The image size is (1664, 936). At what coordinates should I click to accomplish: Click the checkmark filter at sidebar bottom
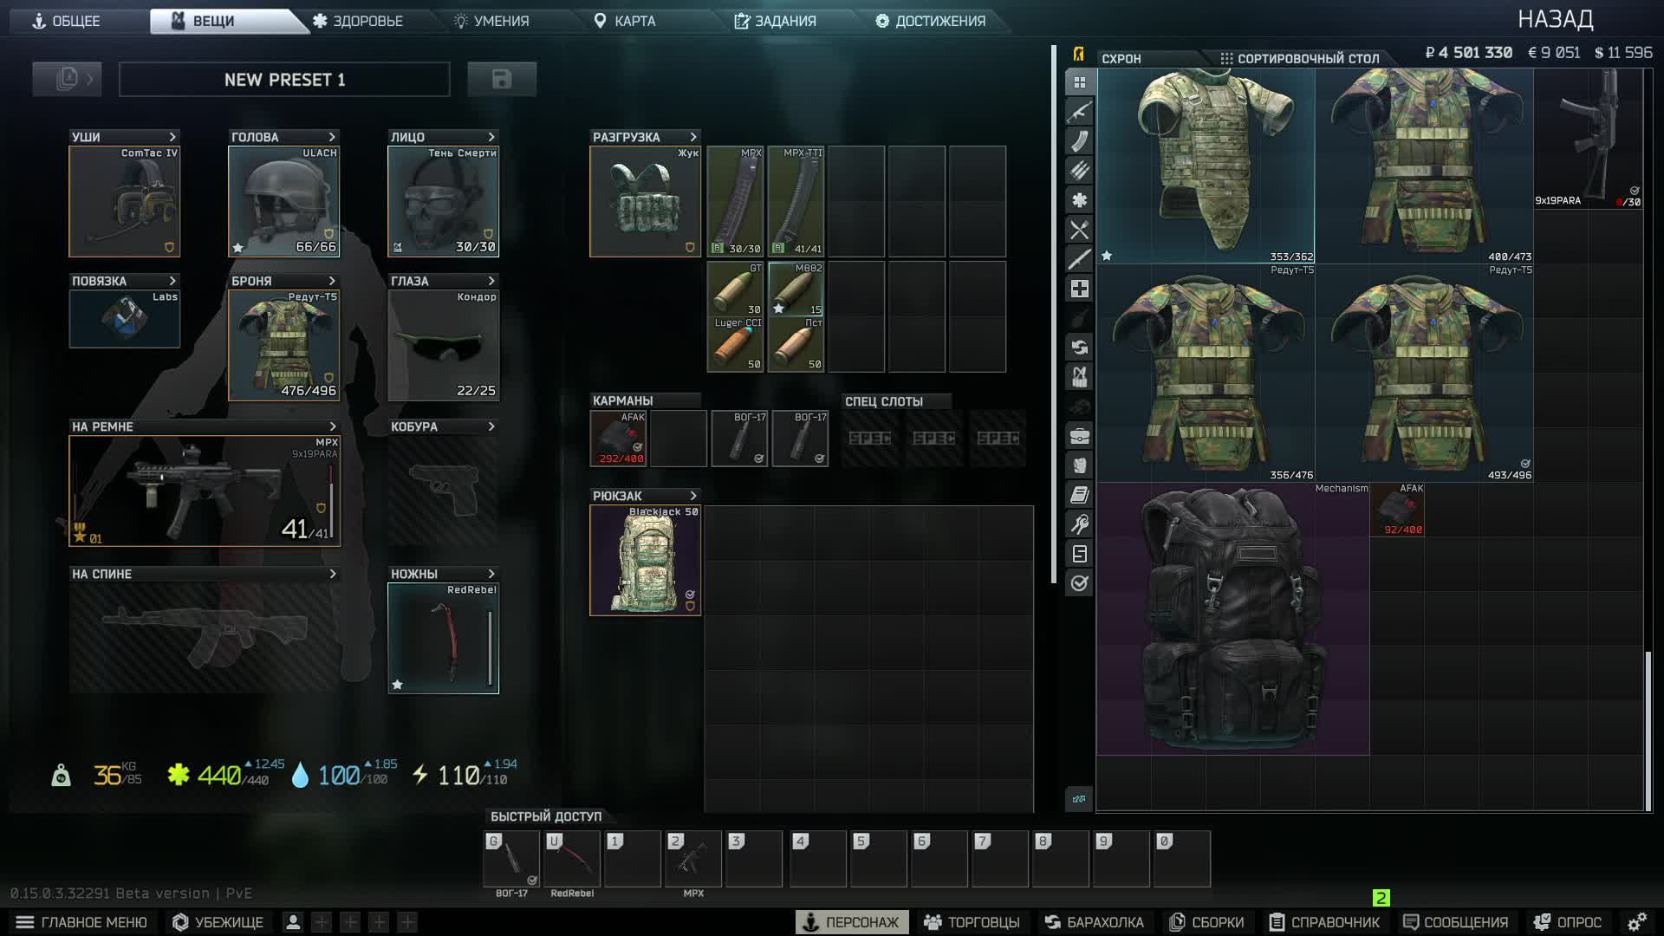tap(1078, 582)
